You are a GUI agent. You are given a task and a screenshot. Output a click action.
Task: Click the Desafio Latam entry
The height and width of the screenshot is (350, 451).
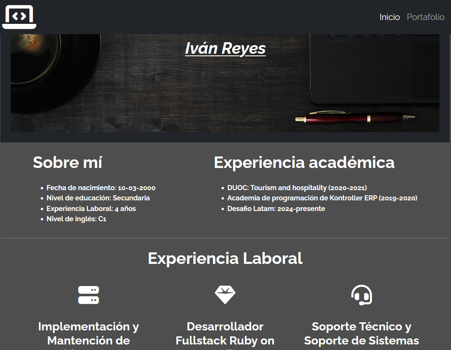click(276, 208)
